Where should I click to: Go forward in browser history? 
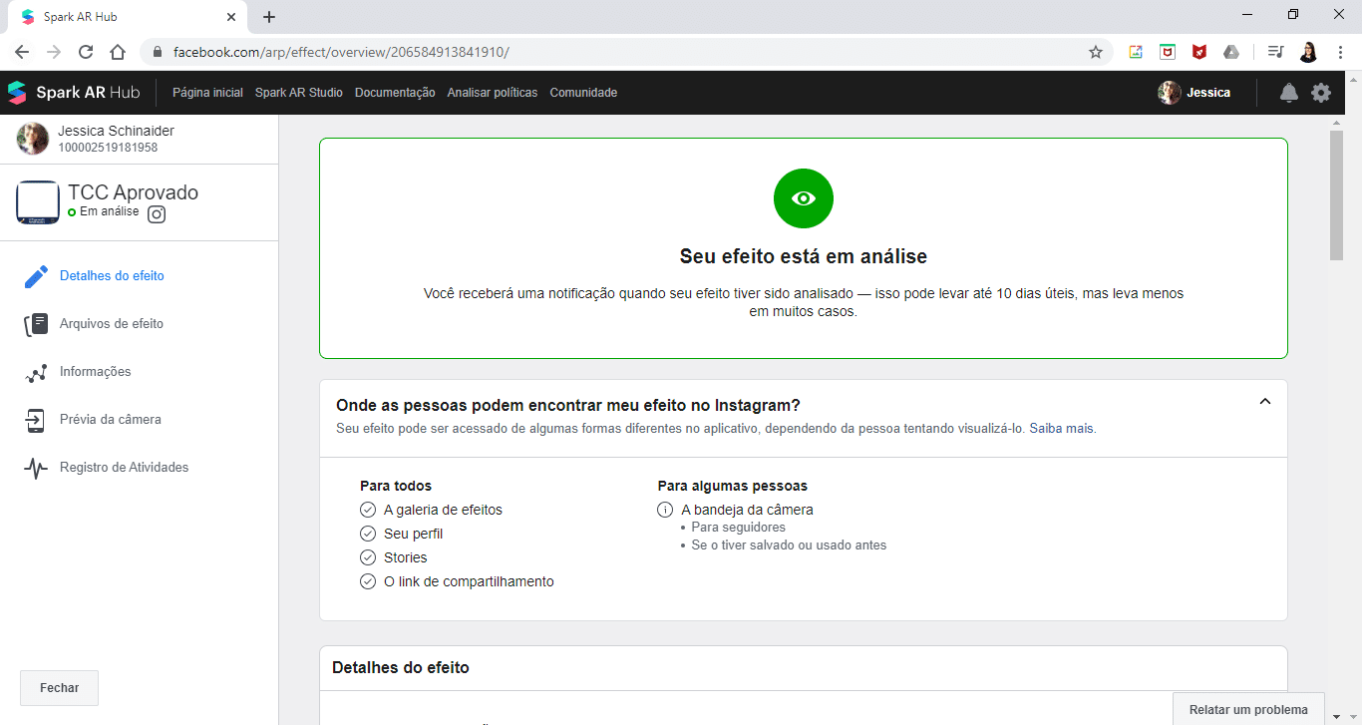tap(54, 52)
